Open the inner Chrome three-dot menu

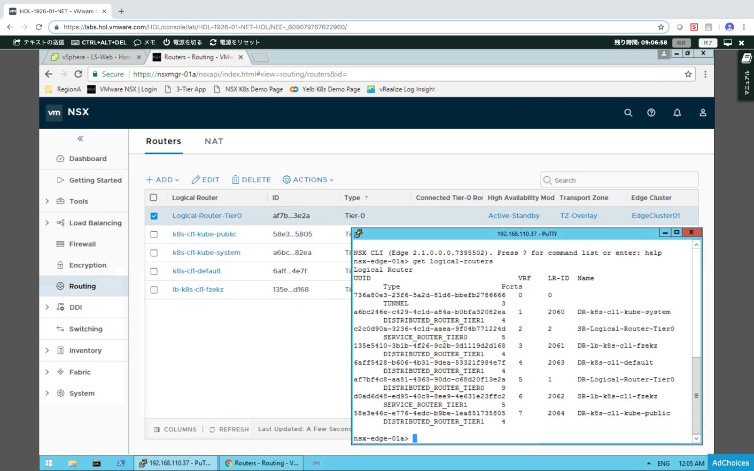705,74
